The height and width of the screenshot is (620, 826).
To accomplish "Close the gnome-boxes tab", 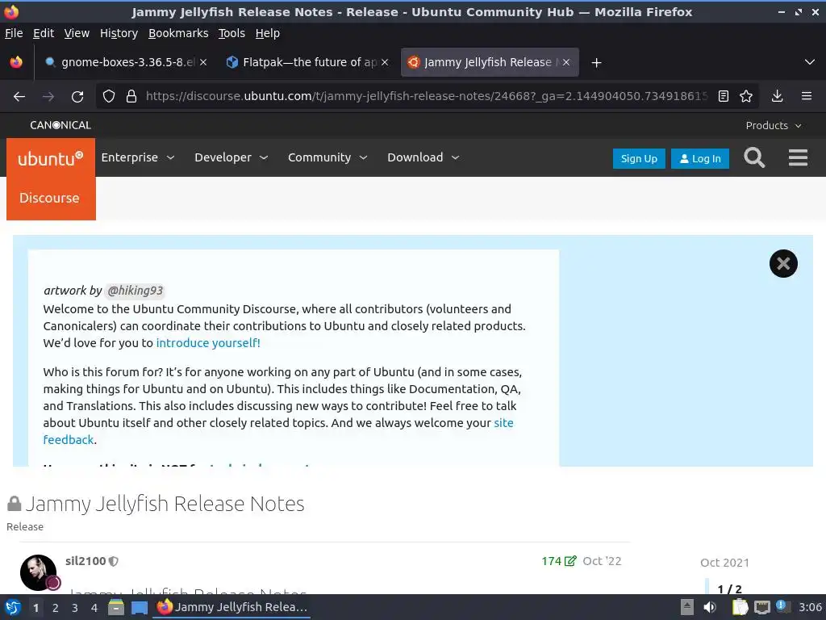I will 203,62.
